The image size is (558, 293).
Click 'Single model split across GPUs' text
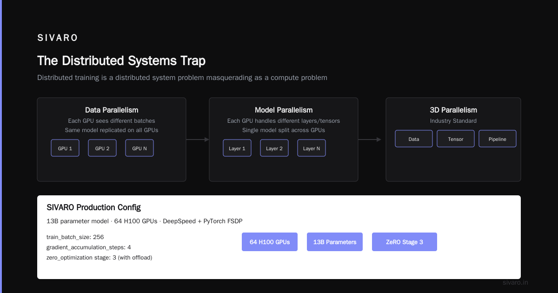284,130
